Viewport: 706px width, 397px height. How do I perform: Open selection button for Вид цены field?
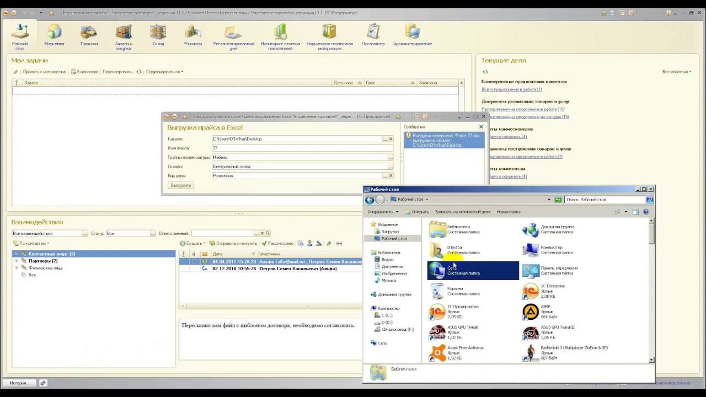[x=384, y=176]
